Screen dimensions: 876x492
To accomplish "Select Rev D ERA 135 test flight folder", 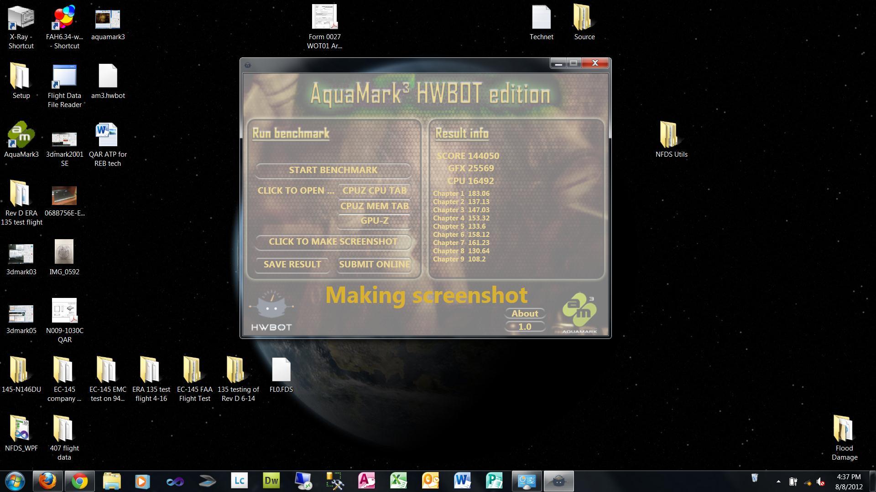I will [21, 203].
